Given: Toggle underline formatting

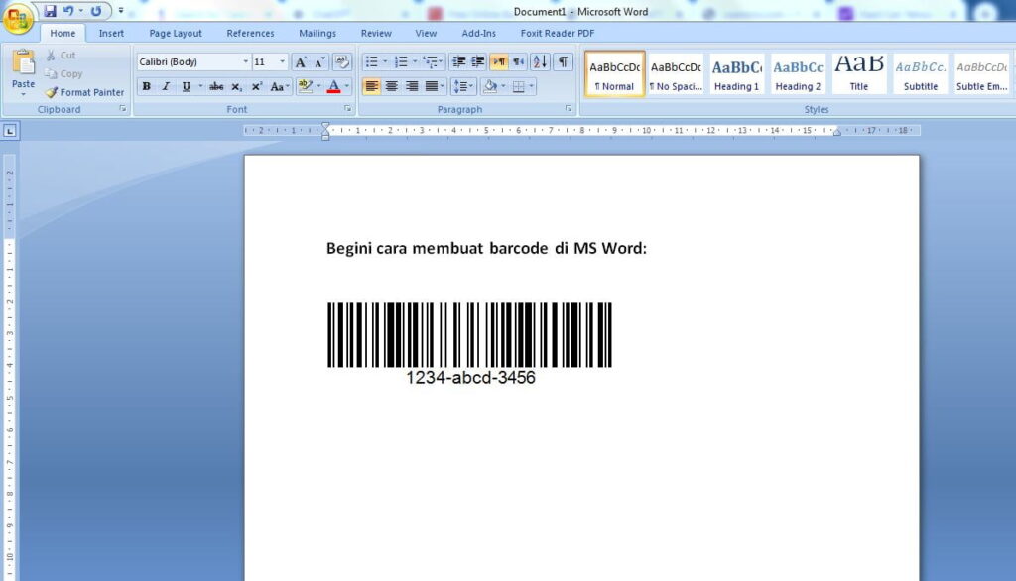Looking at the screenshot, I should 186,86.
